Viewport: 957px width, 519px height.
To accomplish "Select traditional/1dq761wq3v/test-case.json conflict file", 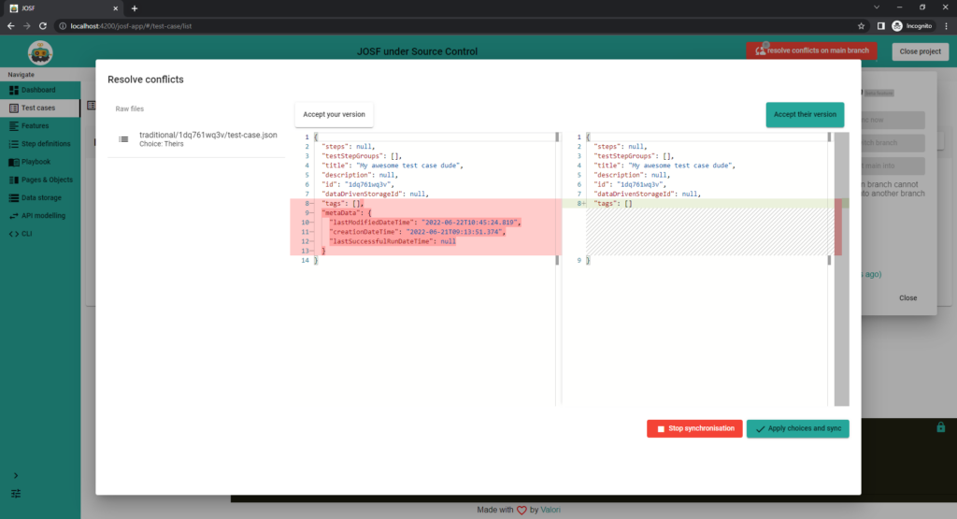I will [x=207, y=139].
